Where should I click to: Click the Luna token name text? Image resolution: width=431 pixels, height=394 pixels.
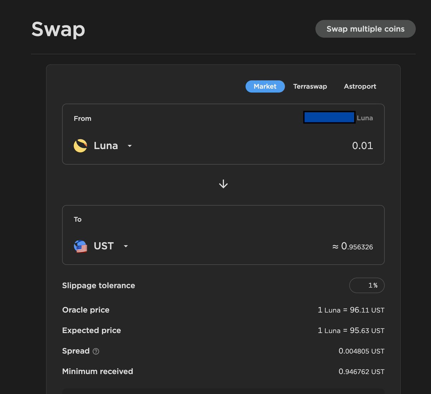click(x=106, y=146)
